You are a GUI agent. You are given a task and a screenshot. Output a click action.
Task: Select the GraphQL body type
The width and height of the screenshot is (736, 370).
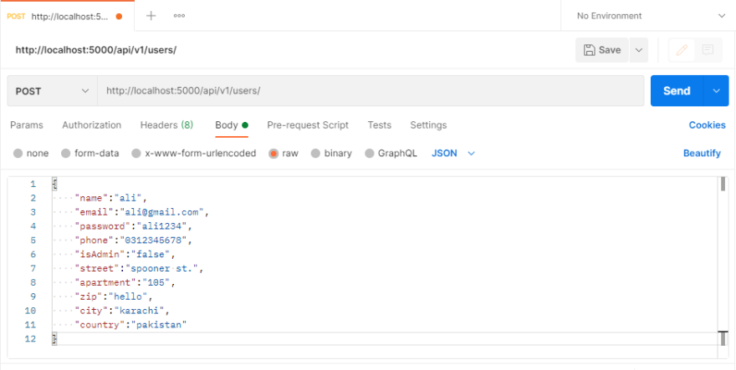tap(391, 154)
